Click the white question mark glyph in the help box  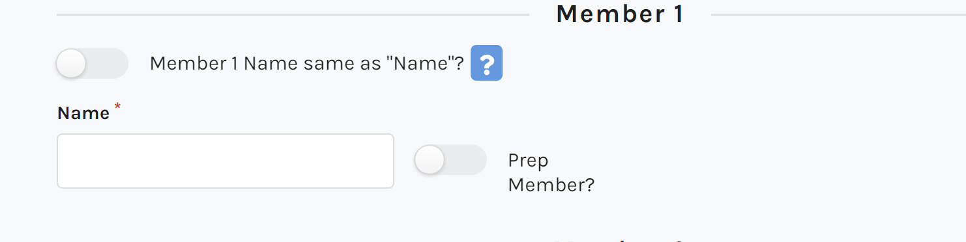point(487,63)
